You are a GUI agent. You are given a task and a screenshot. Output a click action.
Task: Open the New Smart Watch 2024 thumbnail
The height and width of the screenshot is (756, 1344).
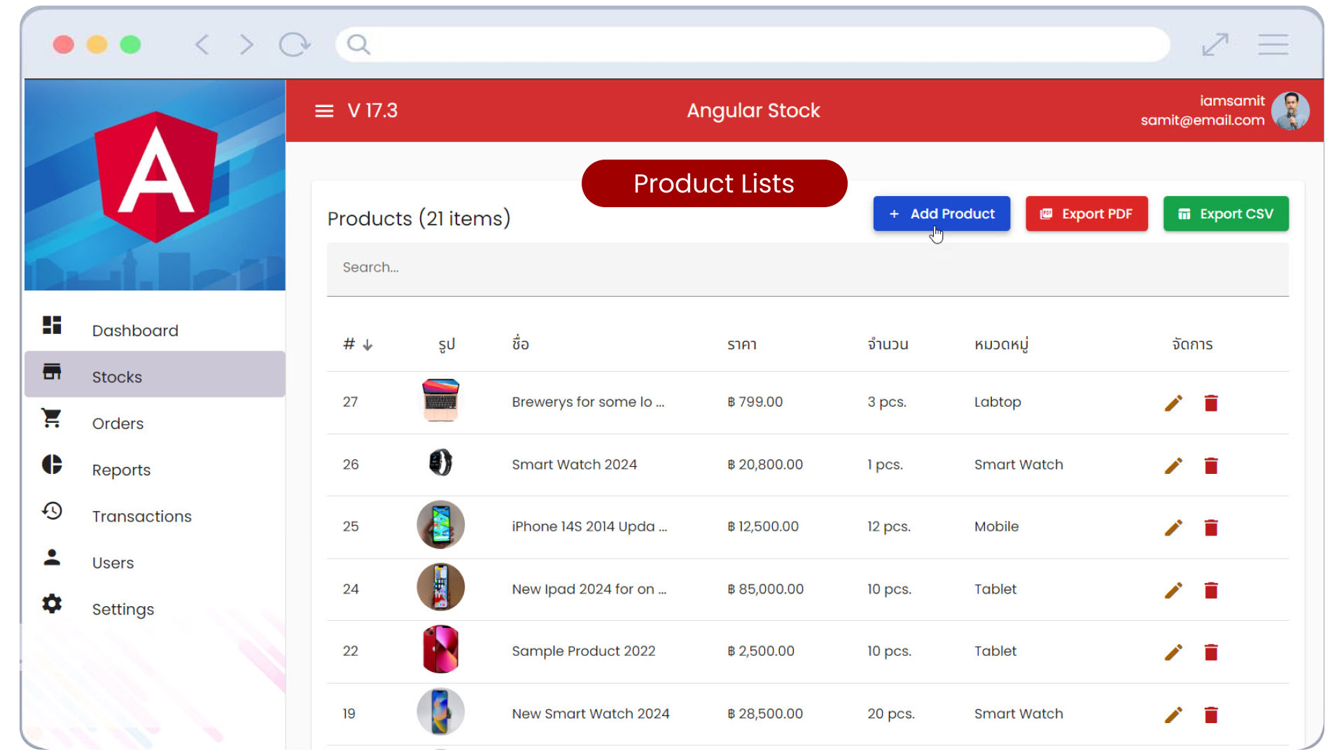click(440, 711)
